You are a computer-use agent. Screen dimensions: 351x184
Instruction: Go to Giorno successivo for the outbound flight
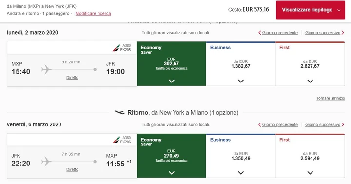323,33
